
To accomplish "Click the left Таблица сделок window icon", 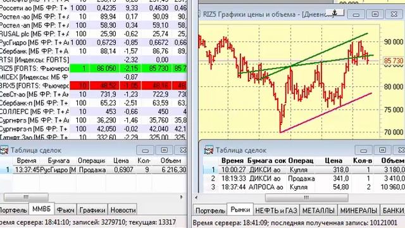I will (4, 150).
